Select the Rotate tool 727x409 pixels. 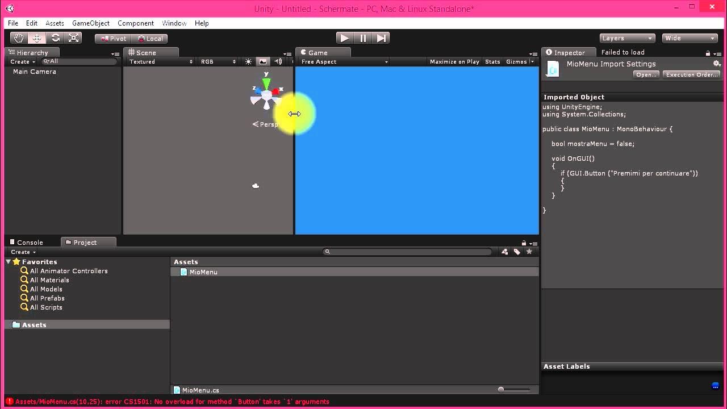point(56,37)
